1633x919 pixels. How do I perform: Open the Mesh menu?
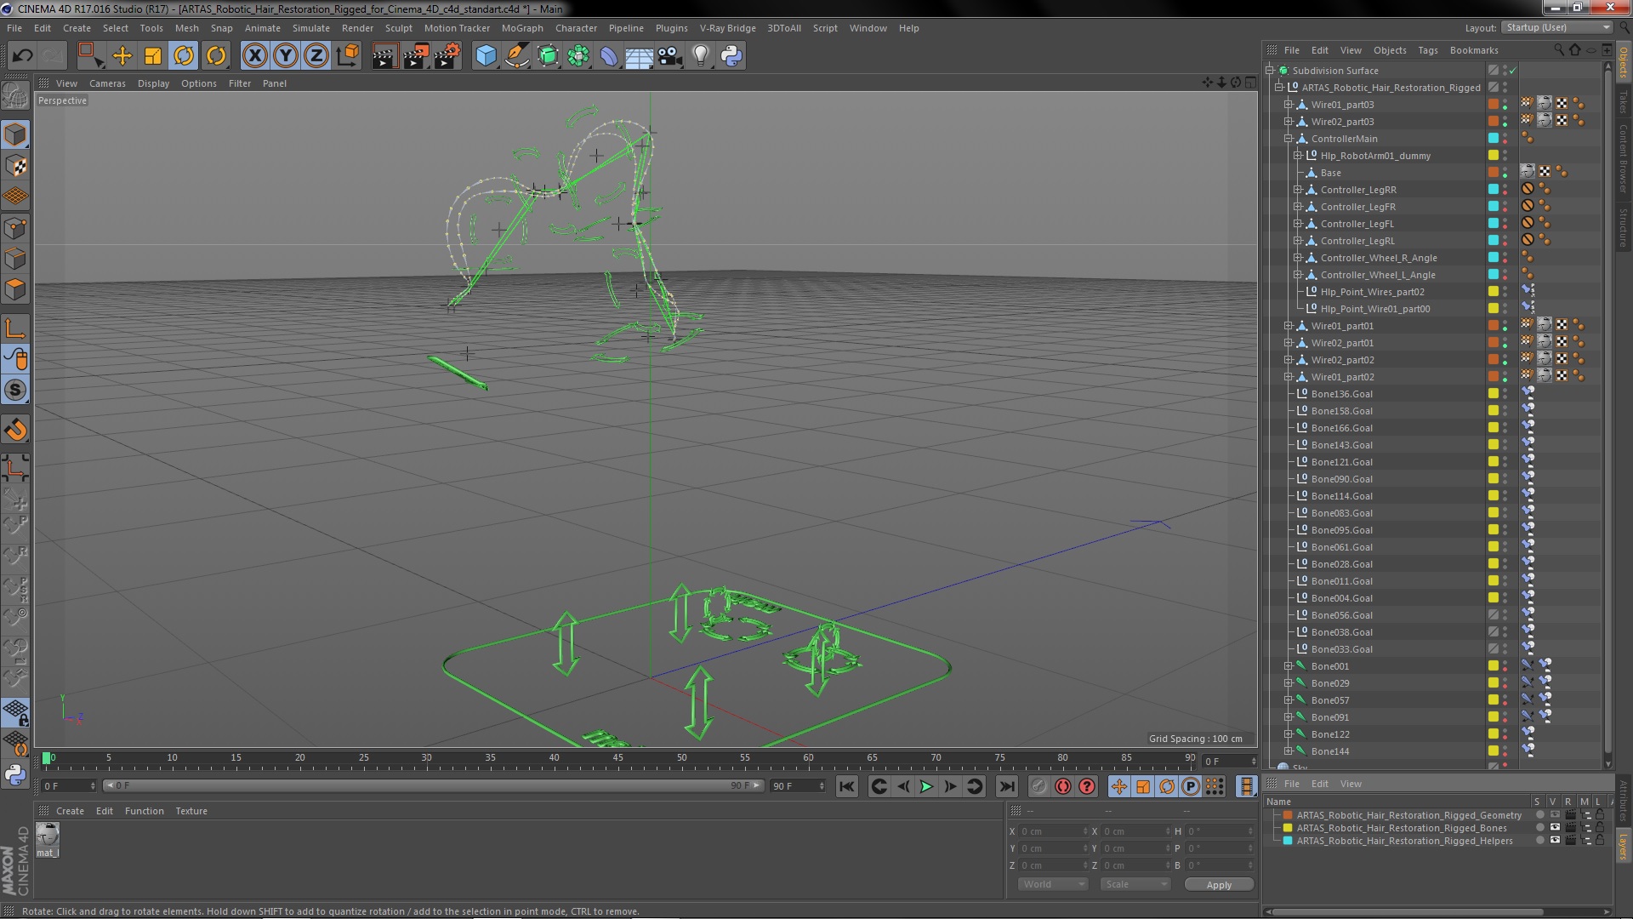point(186,28)
